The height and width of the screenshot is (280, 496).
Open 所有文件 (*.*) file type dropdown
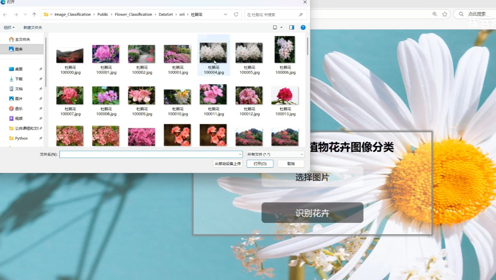tap(275, 154)
